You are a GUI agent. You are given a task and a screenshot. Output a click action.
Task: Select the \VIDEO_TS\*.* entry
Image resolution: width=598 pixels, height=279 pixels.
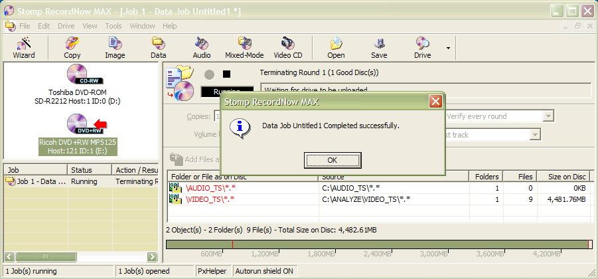click(210, 199)
